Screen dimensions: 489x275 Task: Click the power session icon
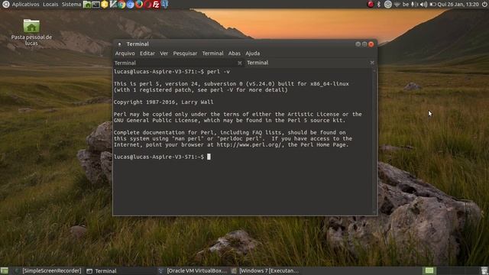(x=484, y=5)
